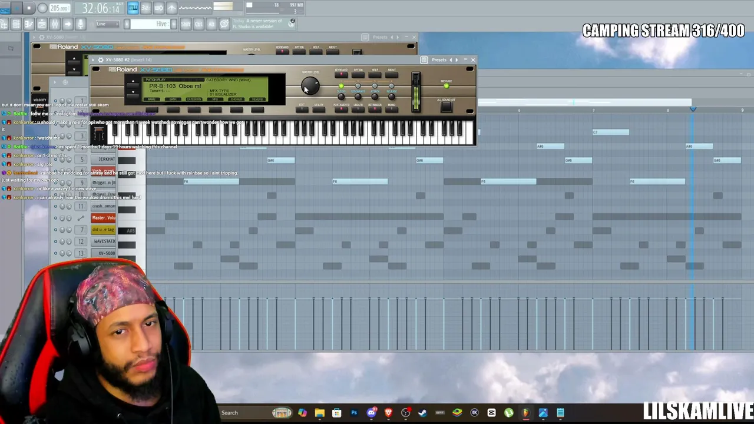
Task: Open Brave browser from the taskbar
Action: (x=388, y=413)
